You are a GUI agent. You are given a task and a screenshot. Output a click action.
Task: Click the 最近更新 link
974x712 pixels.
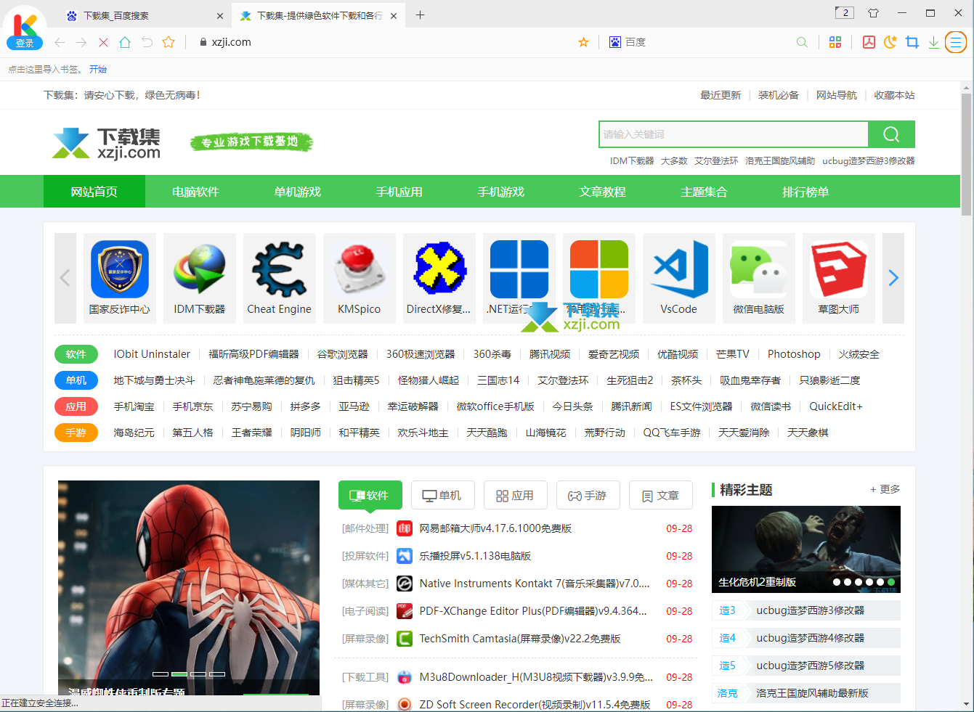[x=721, y=95]
